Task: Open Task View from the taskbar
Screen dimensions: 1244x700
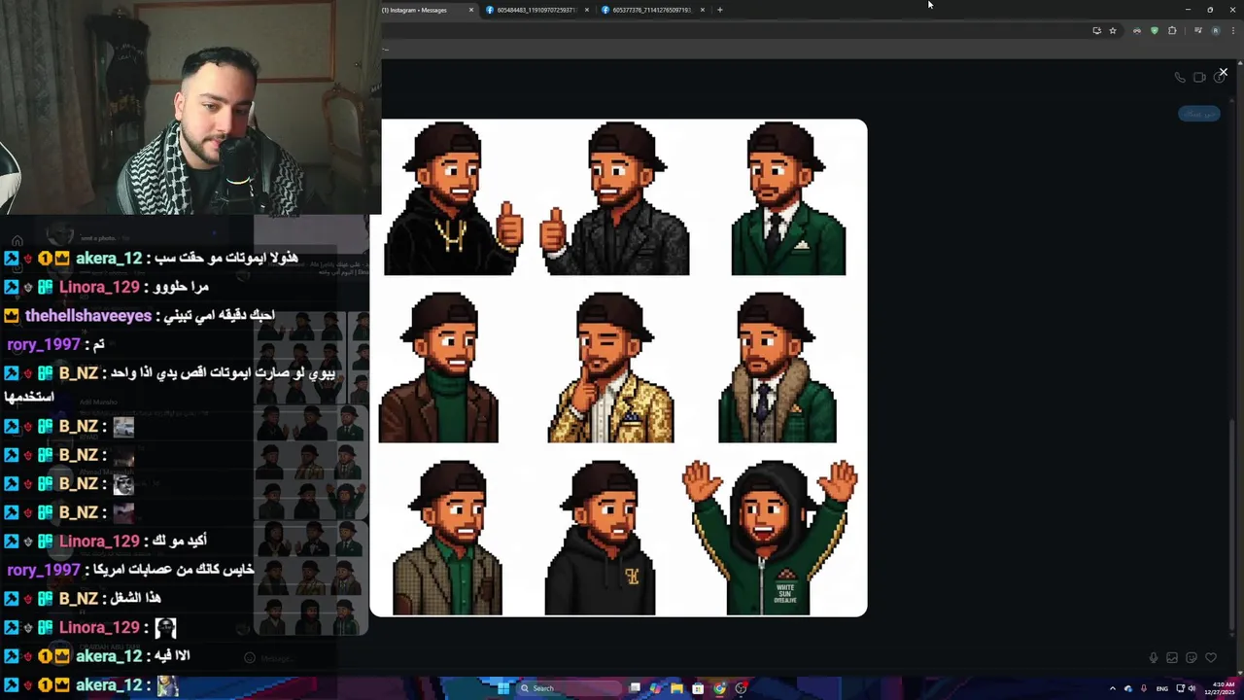Action: [x=635, y=688]
